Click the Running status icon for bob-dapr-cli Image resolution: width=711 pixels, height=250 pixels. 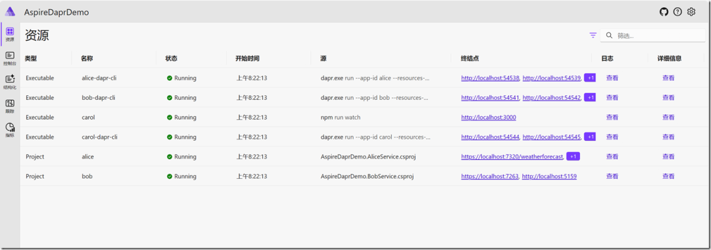point(170,97)
